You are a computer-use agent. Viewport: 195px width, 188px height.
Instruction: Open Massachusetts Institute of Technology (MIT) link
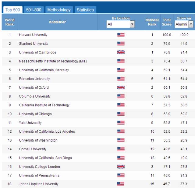point(53,61)
